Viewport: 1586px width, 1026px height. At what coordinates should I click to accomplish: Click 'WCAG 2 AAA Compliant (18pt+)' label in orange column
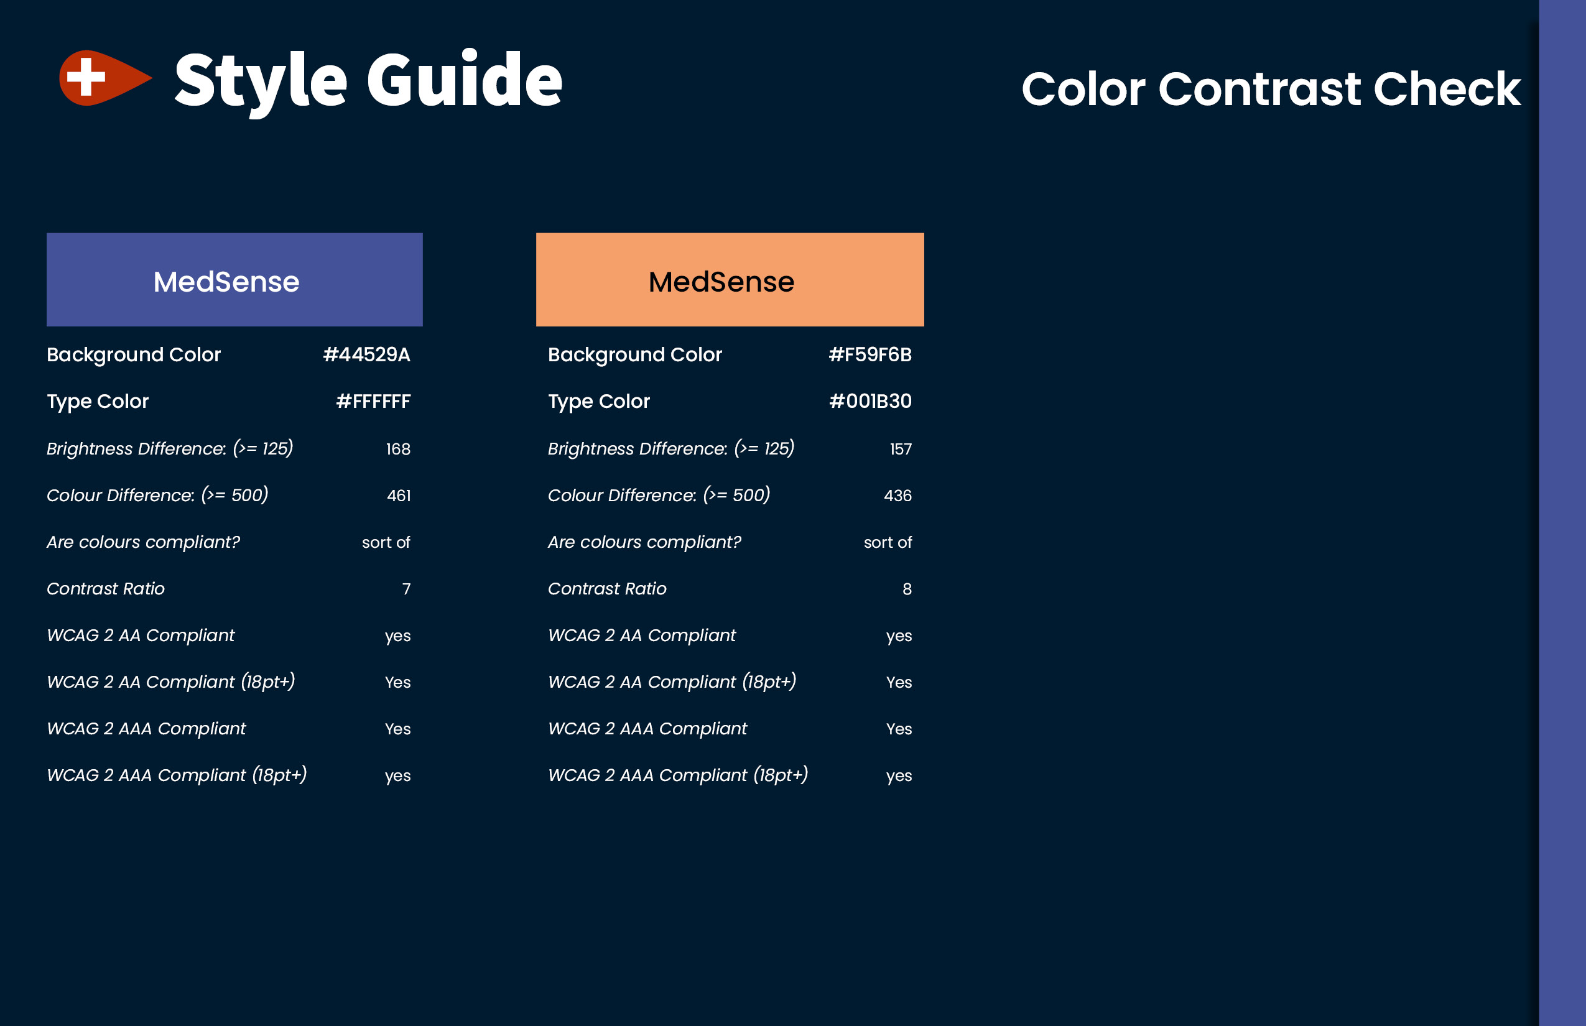pyautogui.click(x=678, y=775)
